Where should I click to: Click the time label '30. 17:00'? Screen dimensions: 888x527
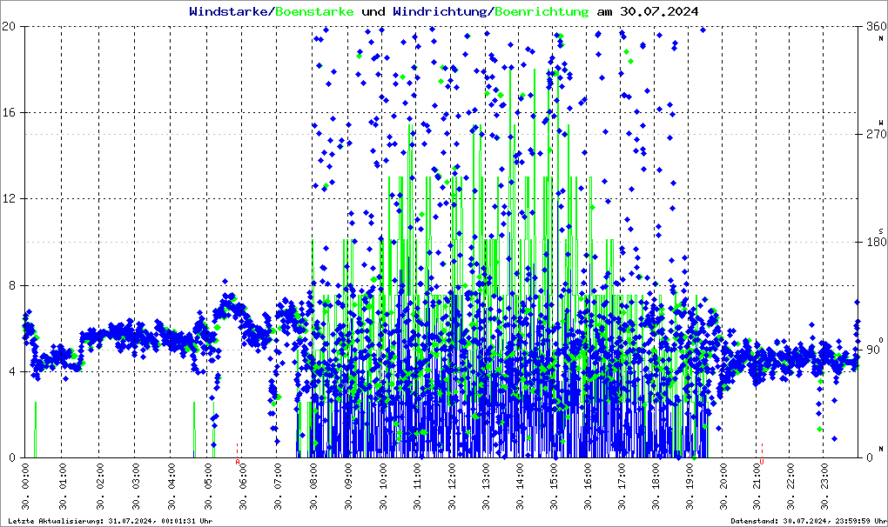(622, 486)
